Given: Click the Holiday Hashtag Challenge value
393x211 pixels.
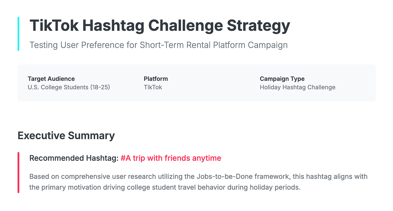Looking at the screenshot, I should pyautogui.click(x=297, y=87).
